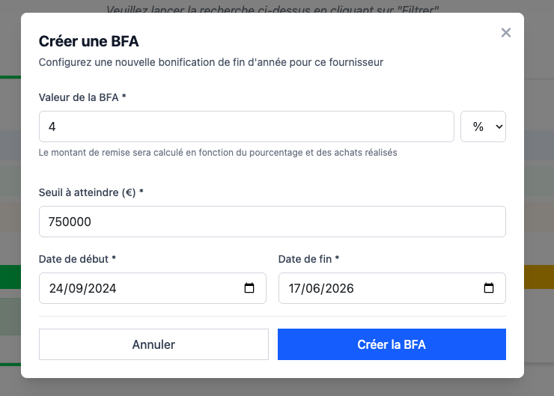Select the year 2024 in start date

[101, 288]
